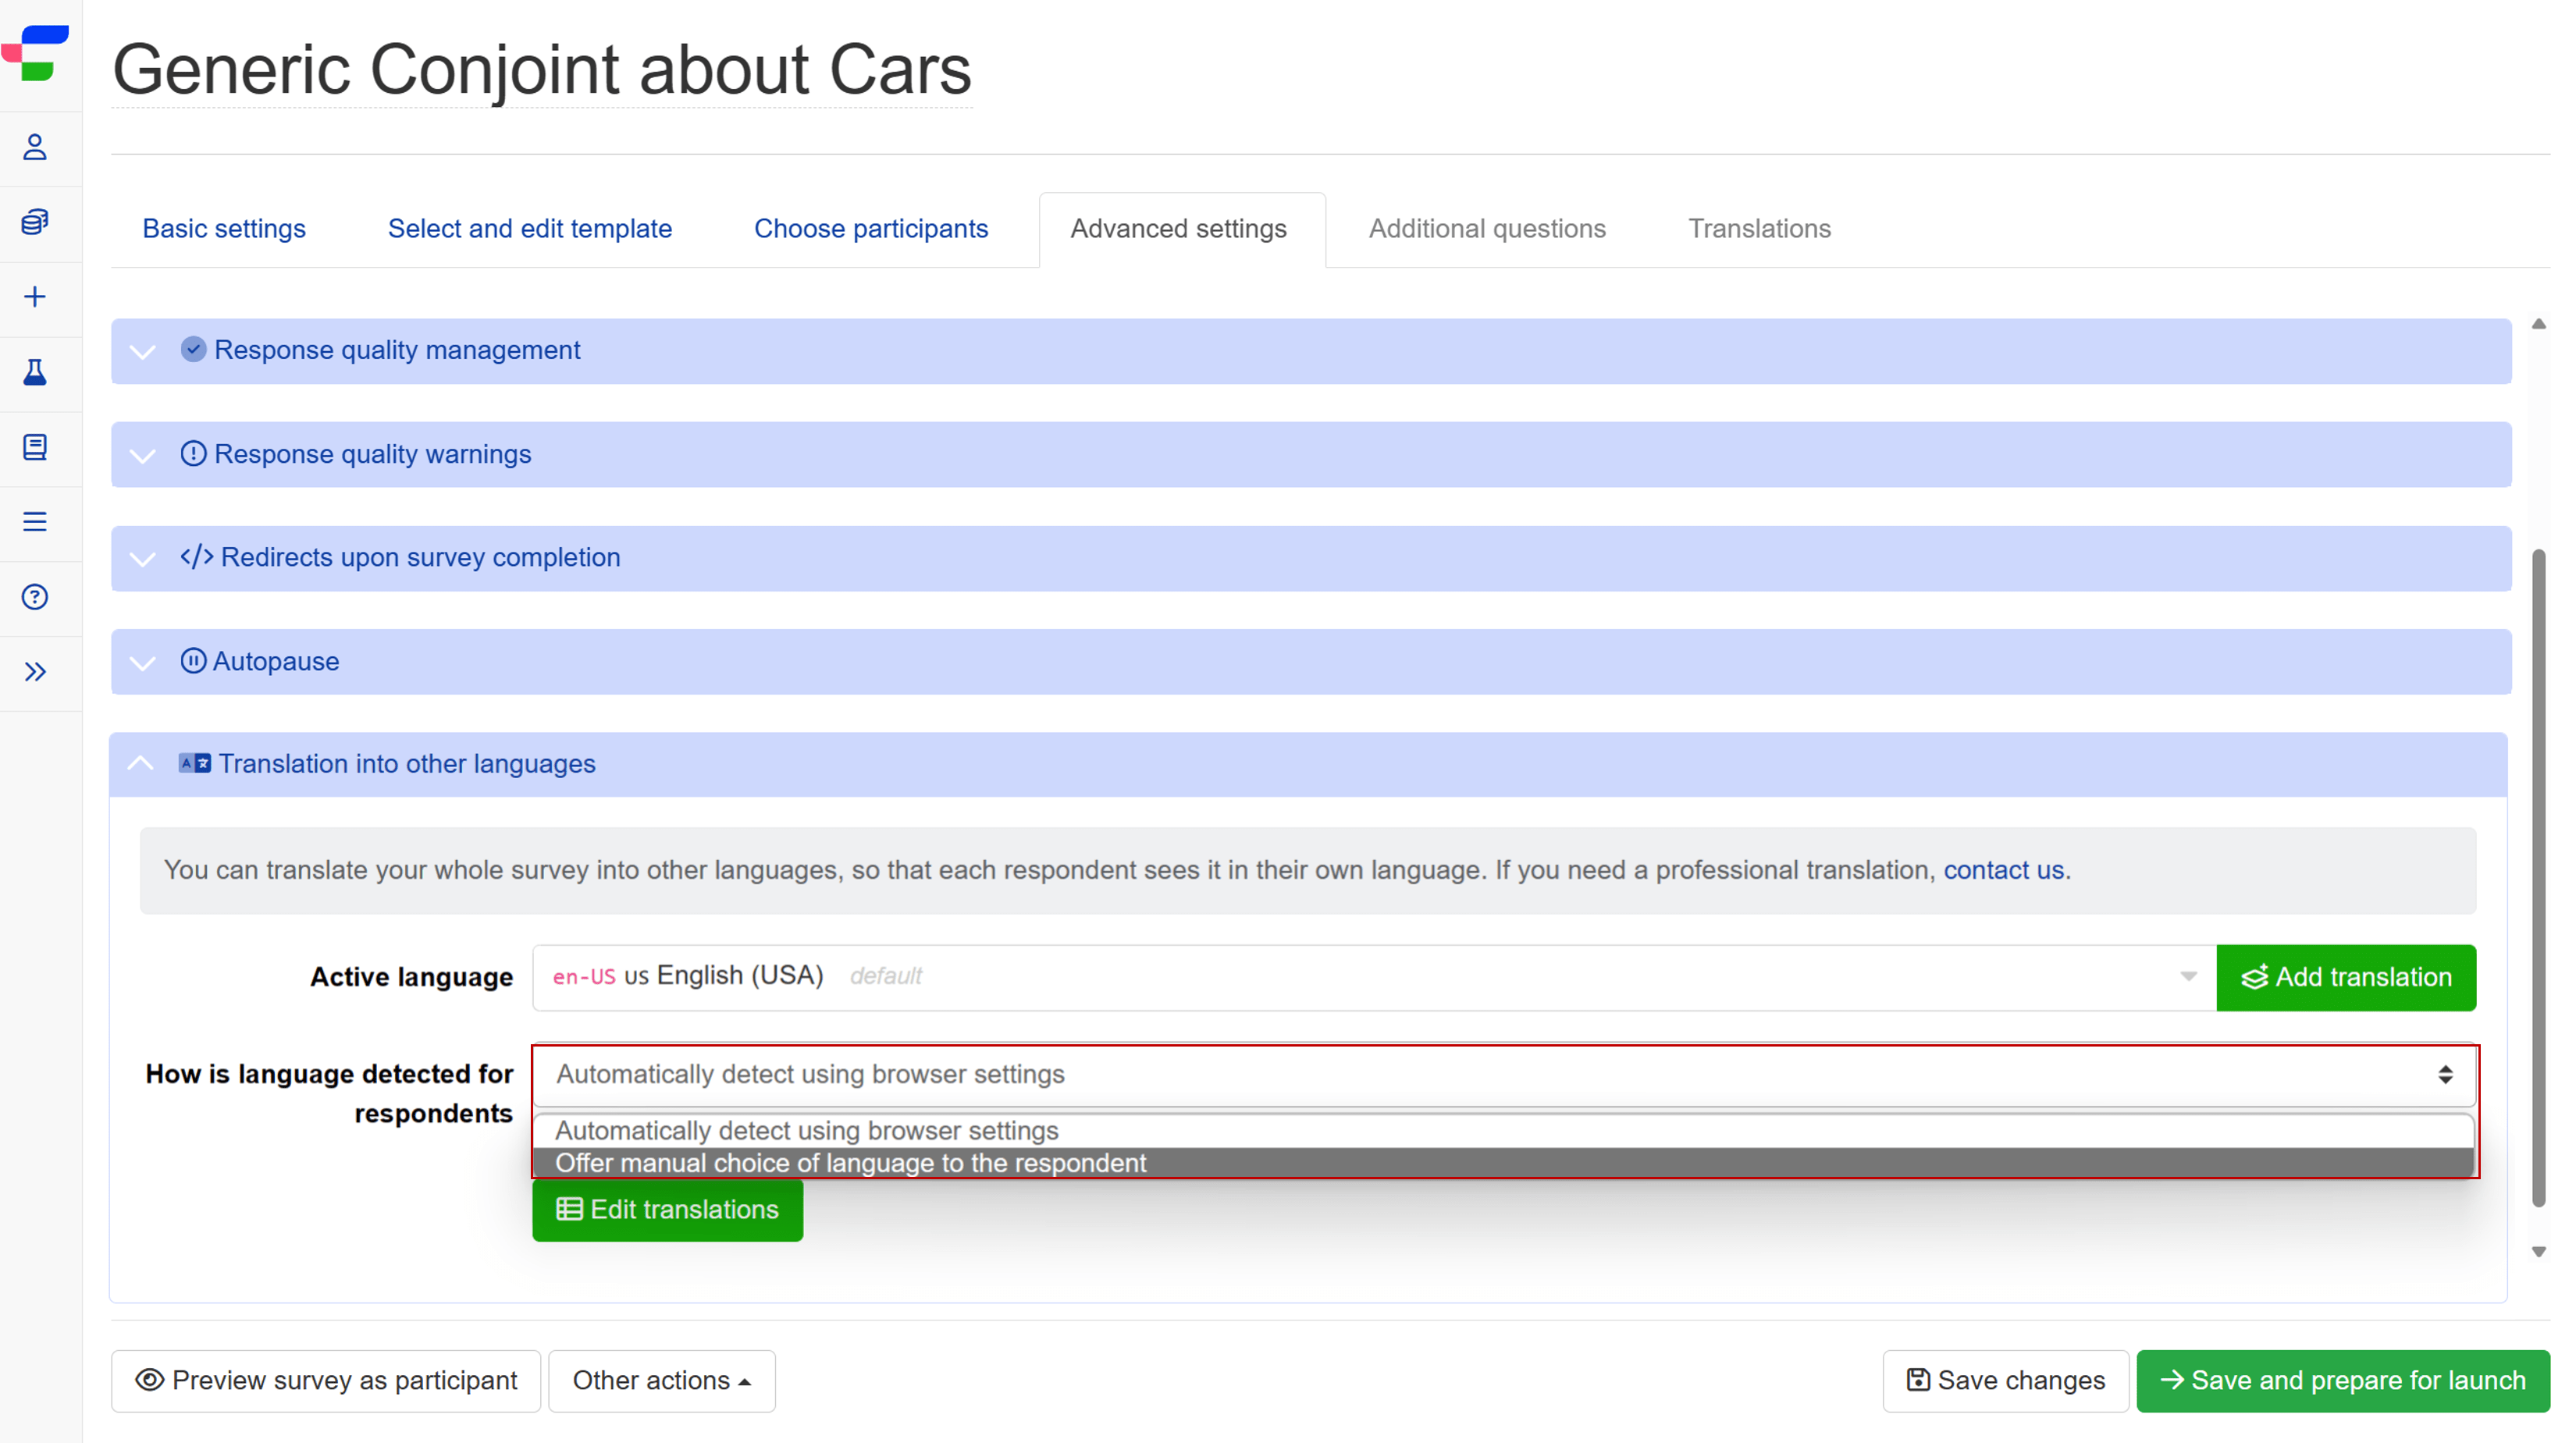
Task: Open the flask experiments sidebar icon
Action: tap(35, 372)
